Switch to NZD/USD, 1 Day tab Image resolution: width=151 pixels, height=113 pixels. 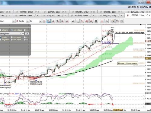coord(55,16)
